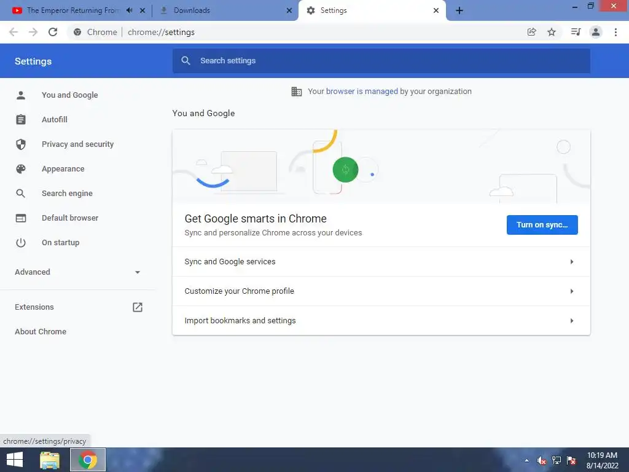
Task: Go to Privacy and security section
Action: coord(78,144)
